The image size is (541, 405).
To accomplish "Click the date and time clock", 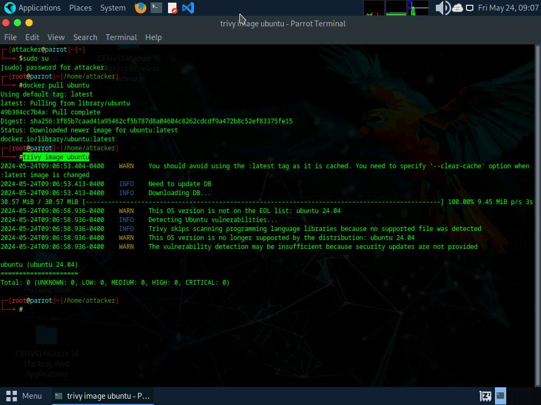I will point(508,8).
